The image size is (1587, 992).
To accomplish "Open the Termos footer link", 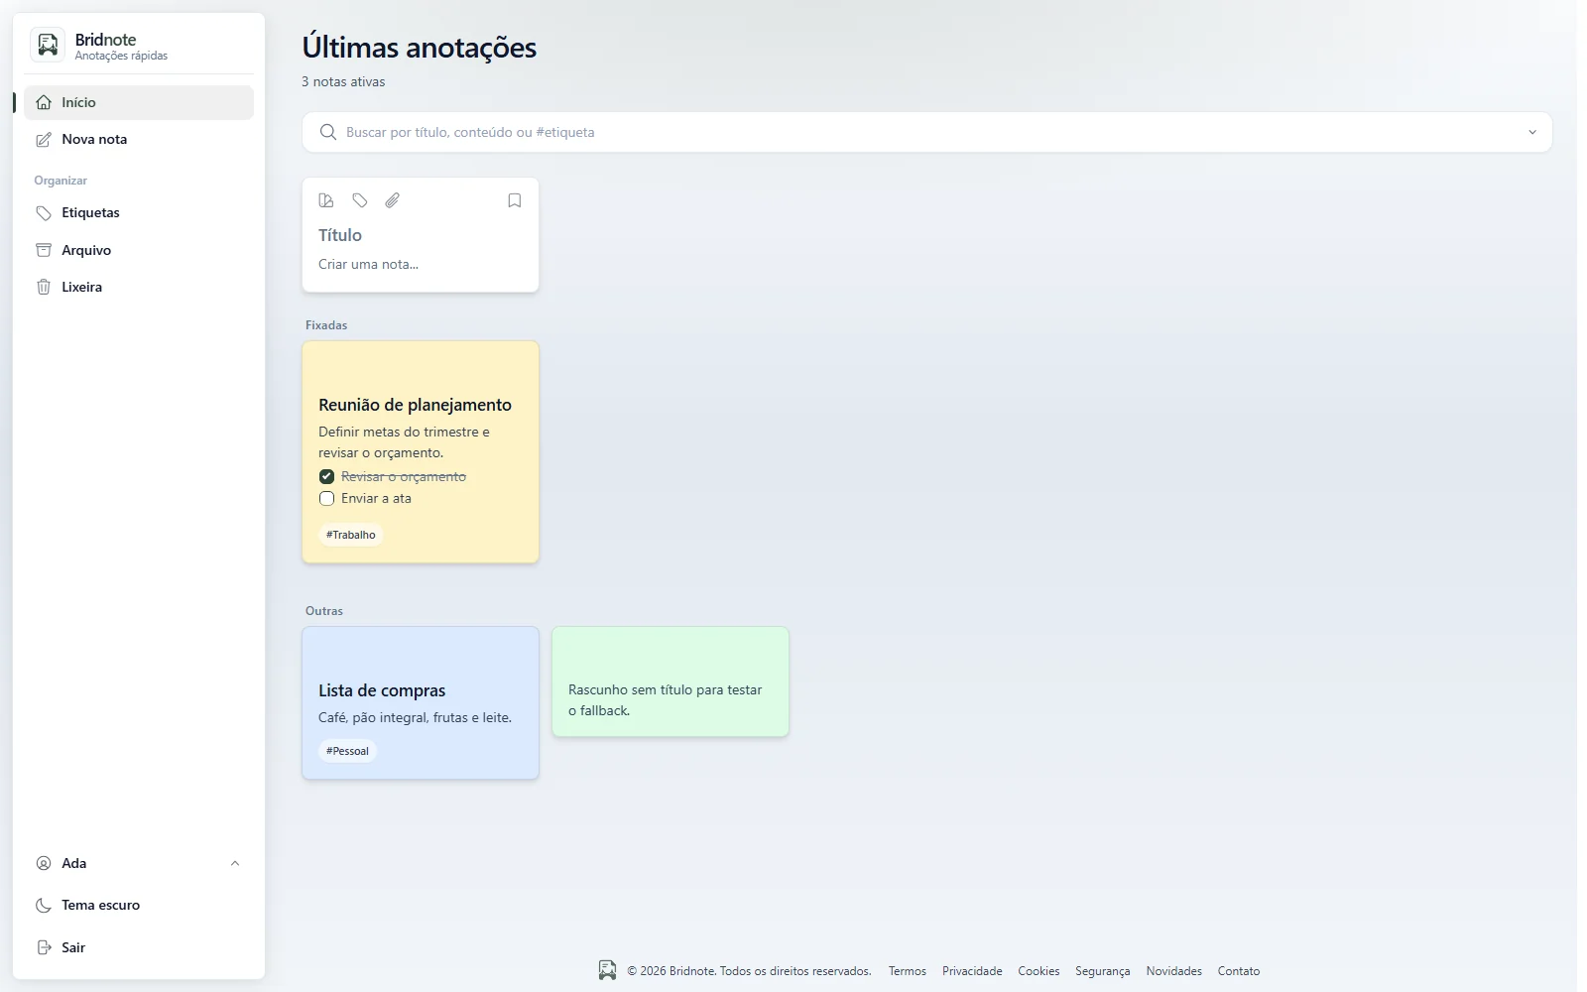I will pyautogui.click(x=908, y=971).
